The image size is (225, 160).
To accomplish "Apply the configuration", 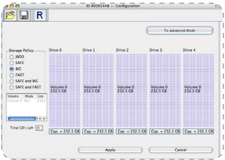I will tap(110, 150).
